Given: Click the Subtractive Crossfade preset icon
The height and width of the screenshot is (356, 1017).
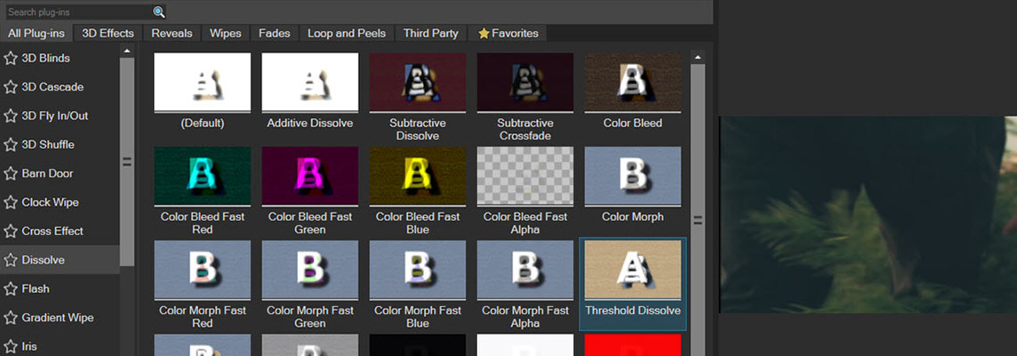Looking at the screenshot, I should click(525, 82).
